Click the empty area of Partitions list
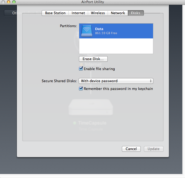The image size is (185, 178). [x=116, y=46]
